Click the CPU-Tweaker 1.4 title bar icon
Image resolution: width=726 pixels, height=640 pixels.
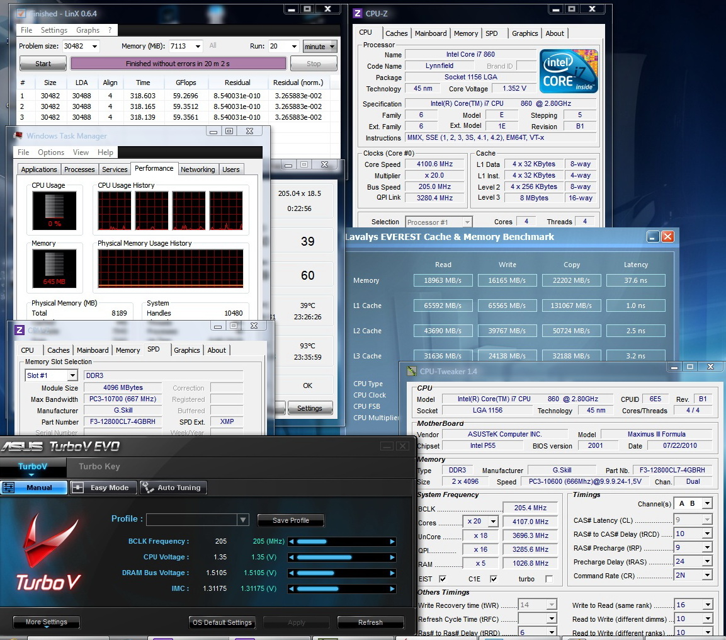click(411, 372)
